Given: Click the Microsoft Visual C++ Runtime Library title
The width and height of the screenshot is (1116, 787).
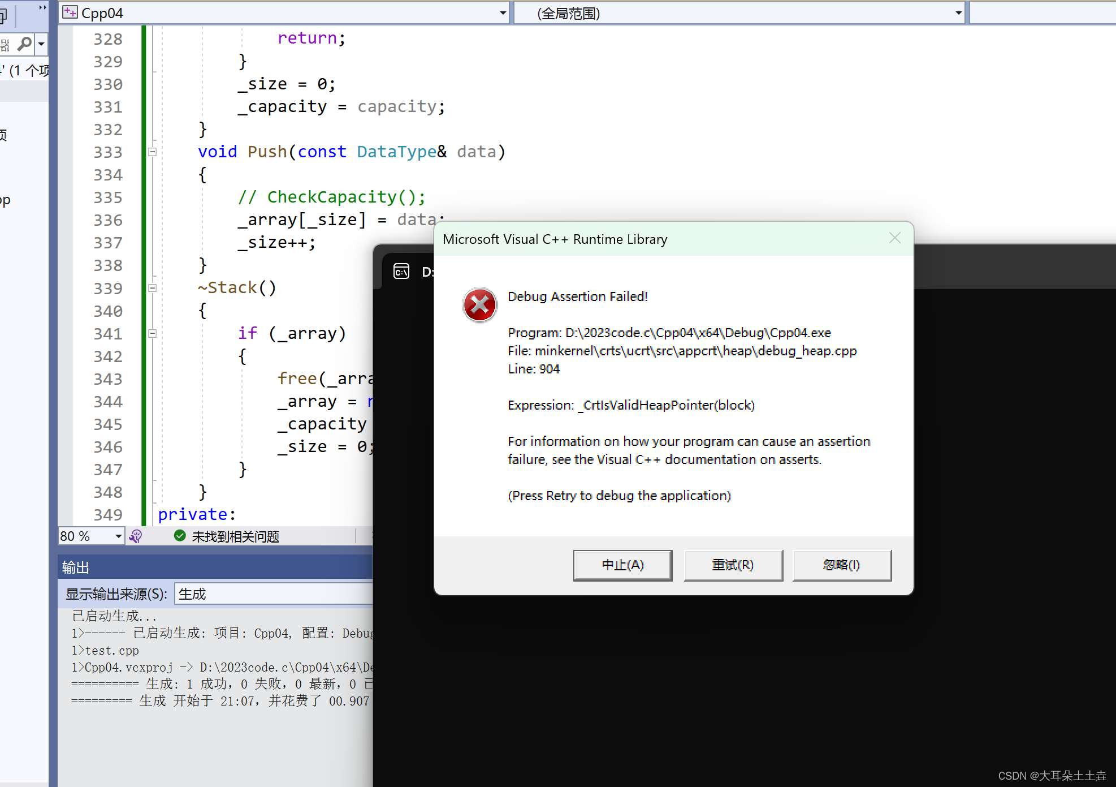Looking at the screenshot, I should [555, 239].
